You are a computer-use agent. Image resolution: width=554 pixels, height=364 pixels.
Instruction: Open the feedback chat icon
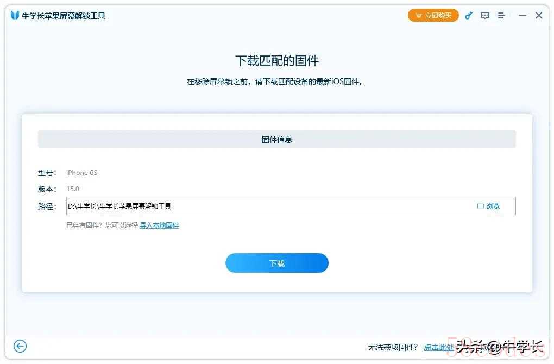pyautogui.click(x=485, y=16)
